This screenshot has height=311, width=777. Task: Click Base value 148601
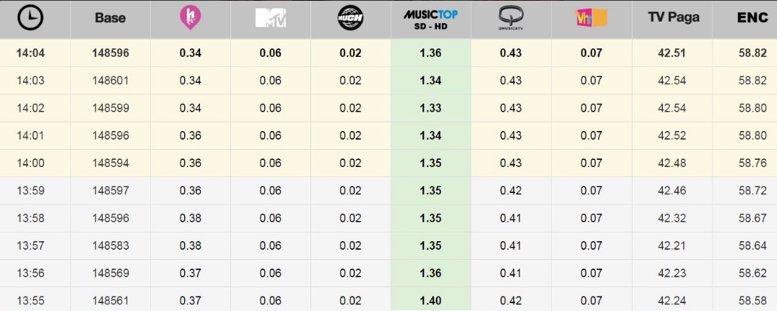(x=110, y=81)
